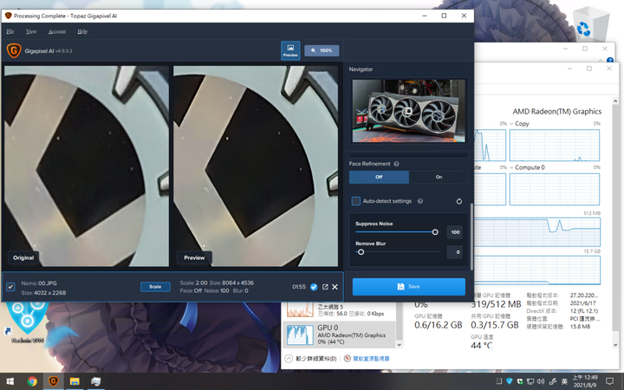Click the settings panel vertical scrollbar

[x=472, y=237]
